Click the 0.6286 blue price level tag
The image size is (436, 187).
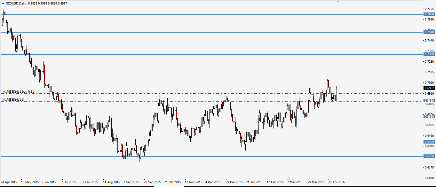[429, 156]
